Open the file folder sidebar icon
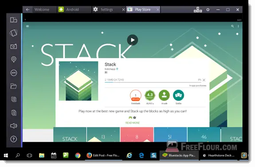Image resolution: width=255 pixels, height=167 pixels. pos(14,86)
